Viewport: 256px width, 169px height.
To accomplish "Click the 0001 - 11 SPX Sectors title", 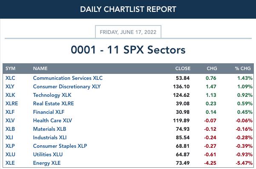I will coord(128,50).
